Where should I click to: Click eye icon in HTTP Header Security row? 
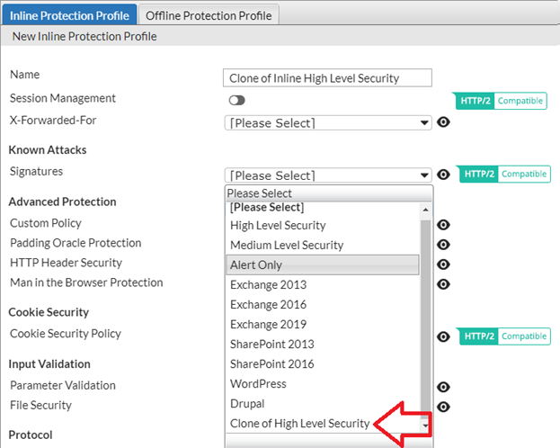coord(443,264)
